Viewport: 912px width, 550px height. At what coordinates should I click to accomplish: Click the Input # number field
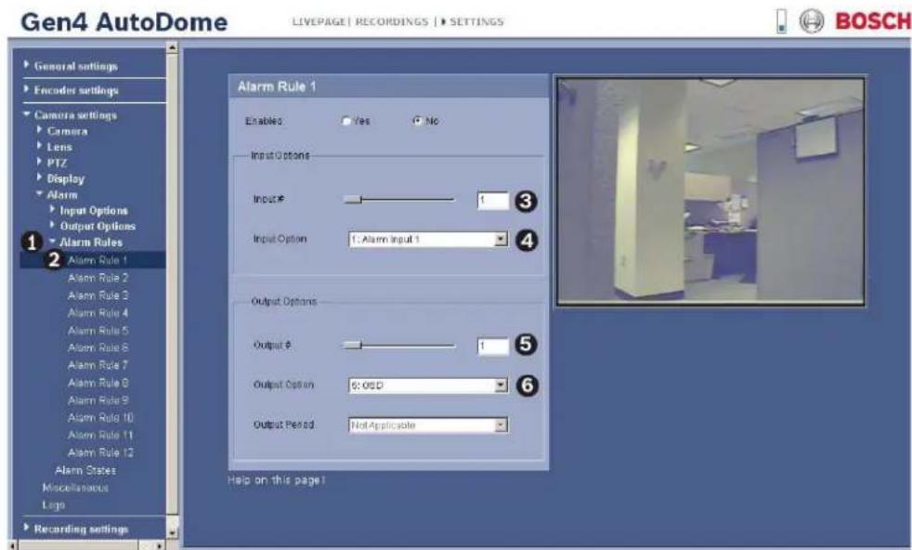(492, 201)
